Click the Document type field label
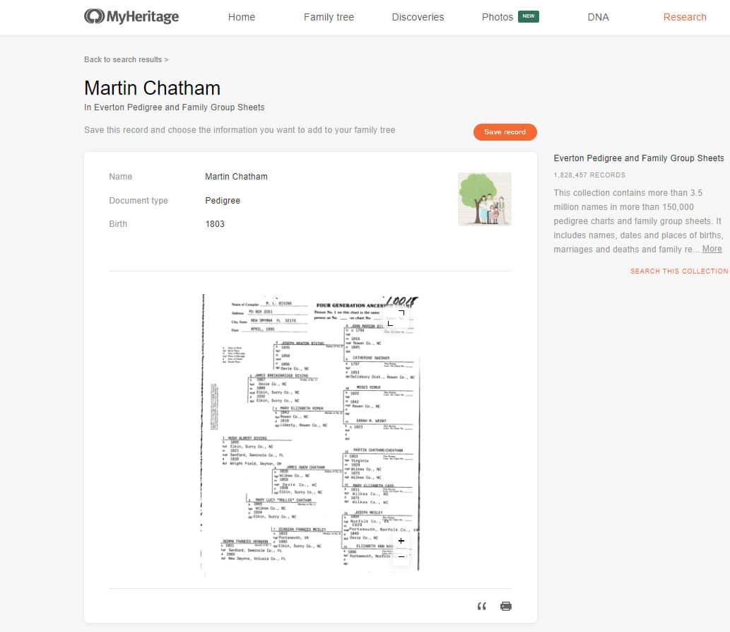 pyautogui.click(x=139, y=201)
